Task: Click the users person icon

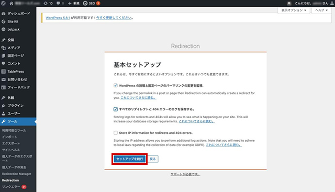Action: [x=4, y=114]
